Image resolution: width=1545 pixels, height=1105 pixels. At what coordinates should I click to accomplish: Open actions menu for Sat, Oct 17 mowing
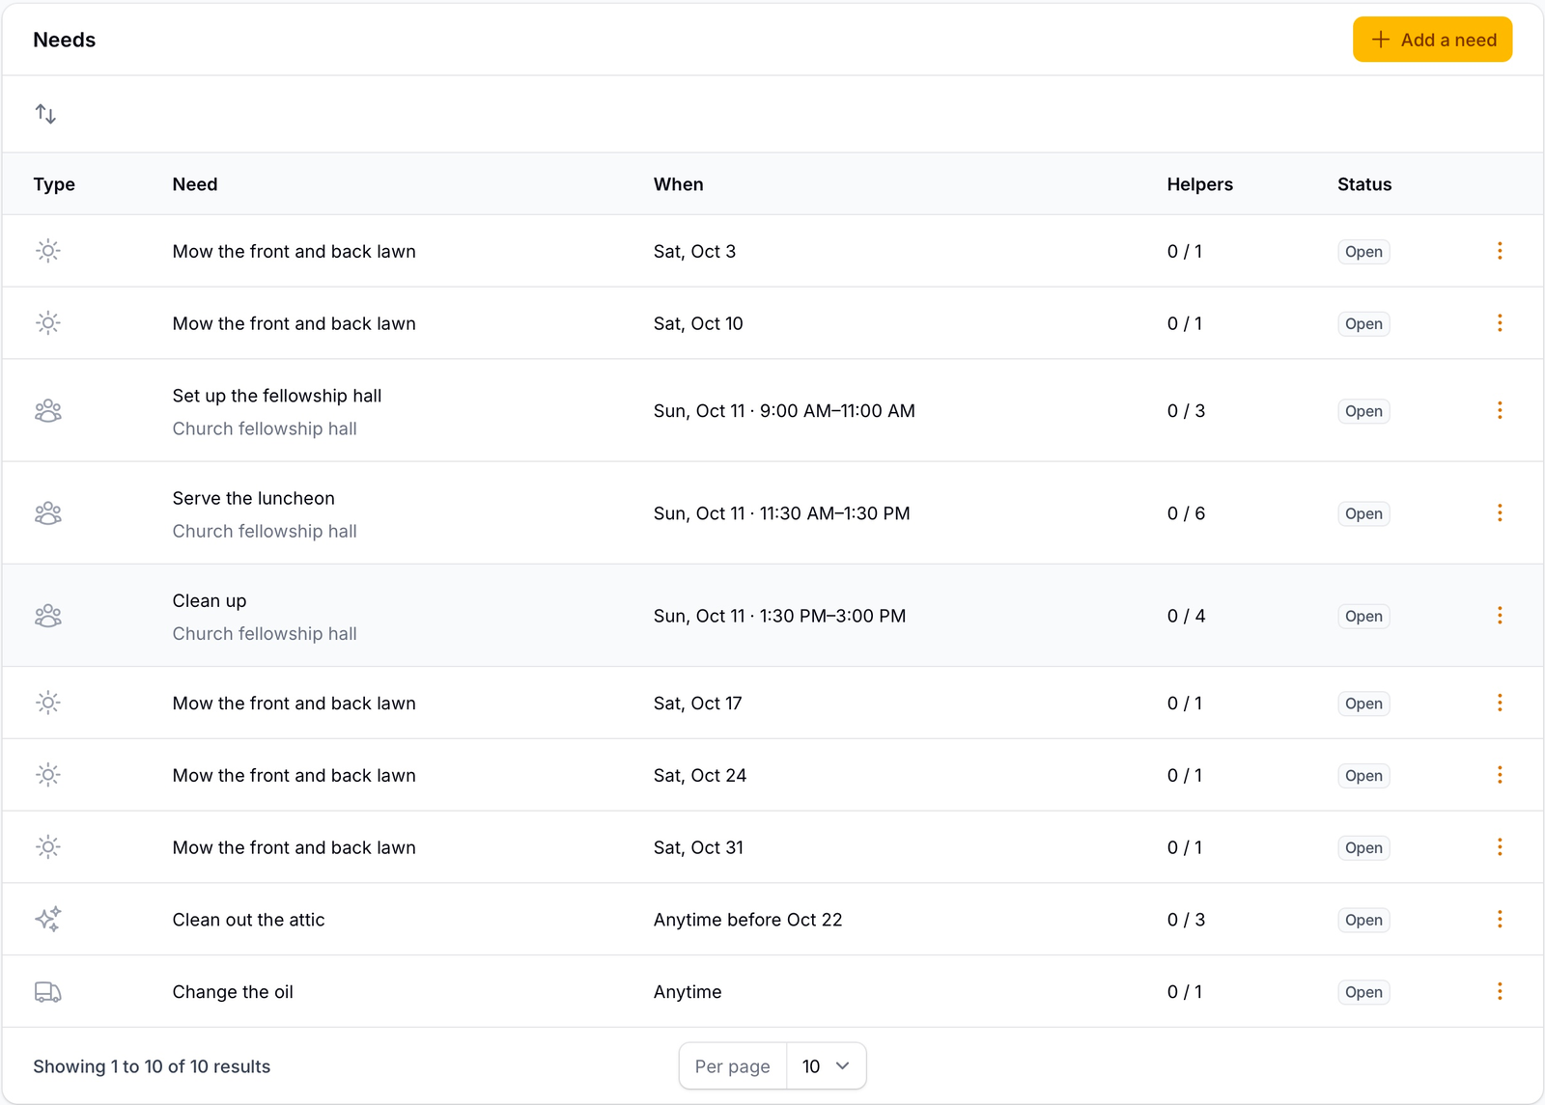click(1500, 703)
